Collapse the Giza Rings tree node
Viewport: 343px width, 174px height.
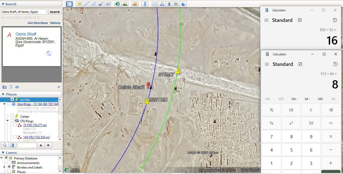coord(4,104)
